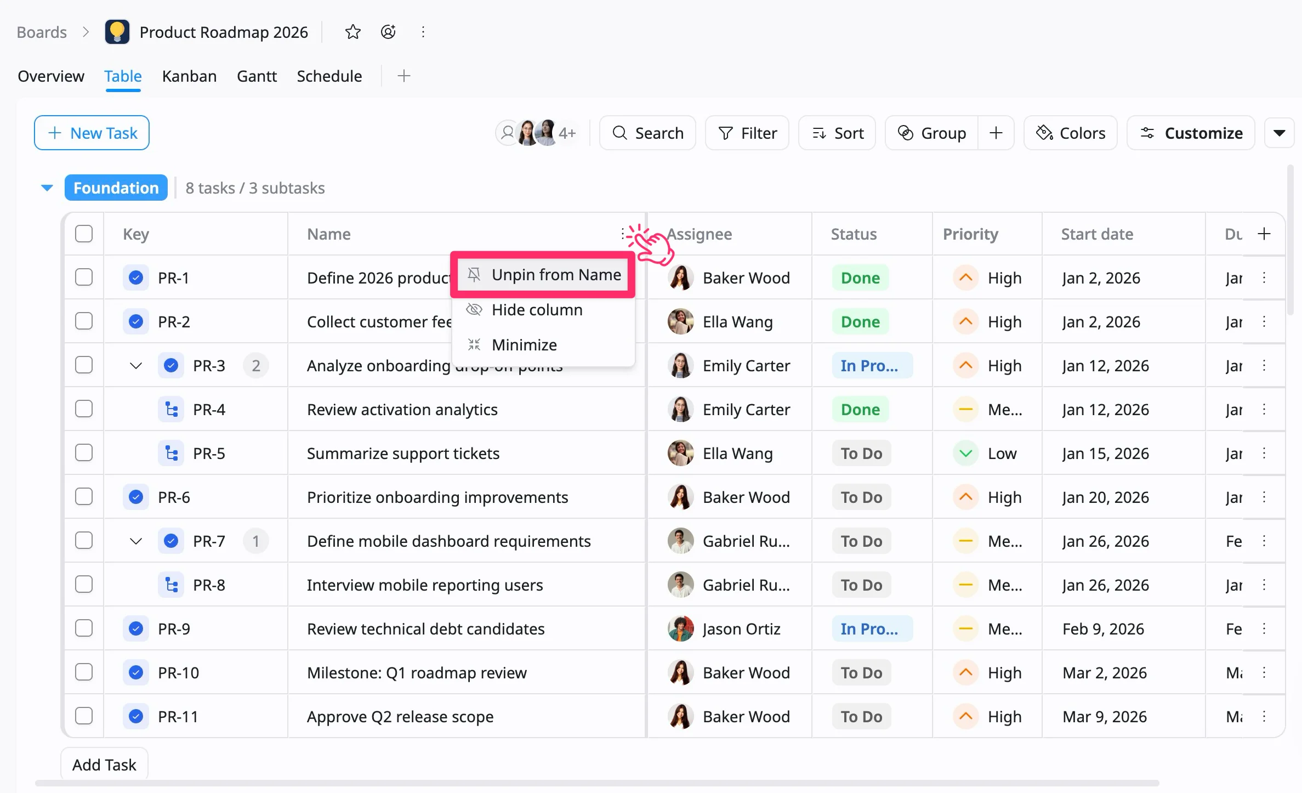
Task: Click the 4+ more members avatar
Action: 567,133
